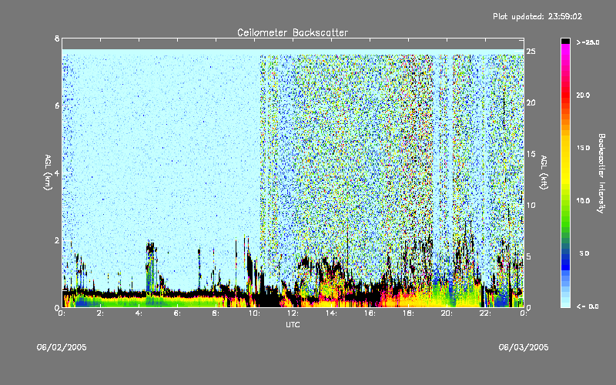Select the end date "06/03/2005"
Image resolution: width=616 pixels, height=385 pixels.
524,347
